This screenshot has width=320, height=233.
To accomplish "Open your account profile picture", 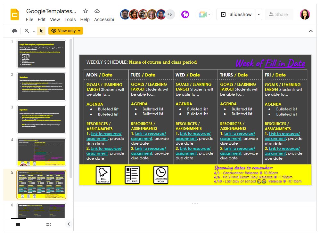I will [x=305, y=14].
